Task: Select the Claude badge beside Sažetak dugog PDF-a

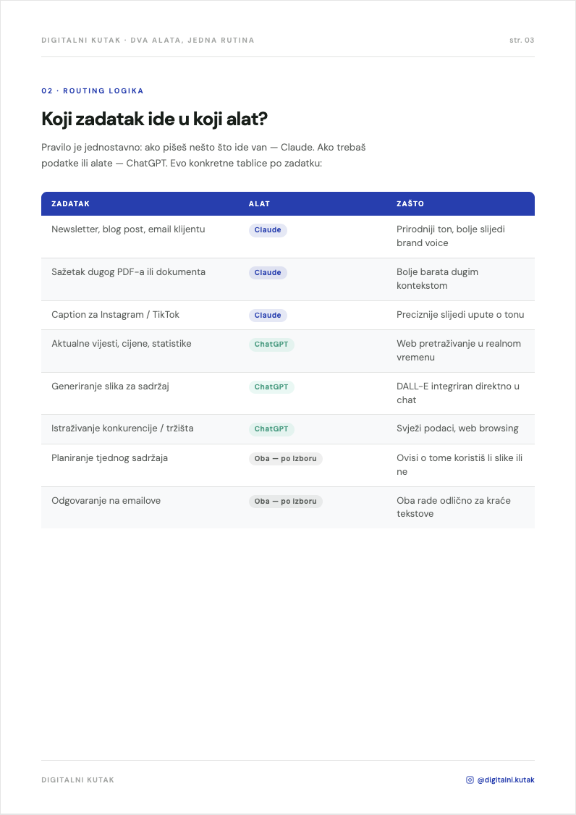Action: [268, 273]
